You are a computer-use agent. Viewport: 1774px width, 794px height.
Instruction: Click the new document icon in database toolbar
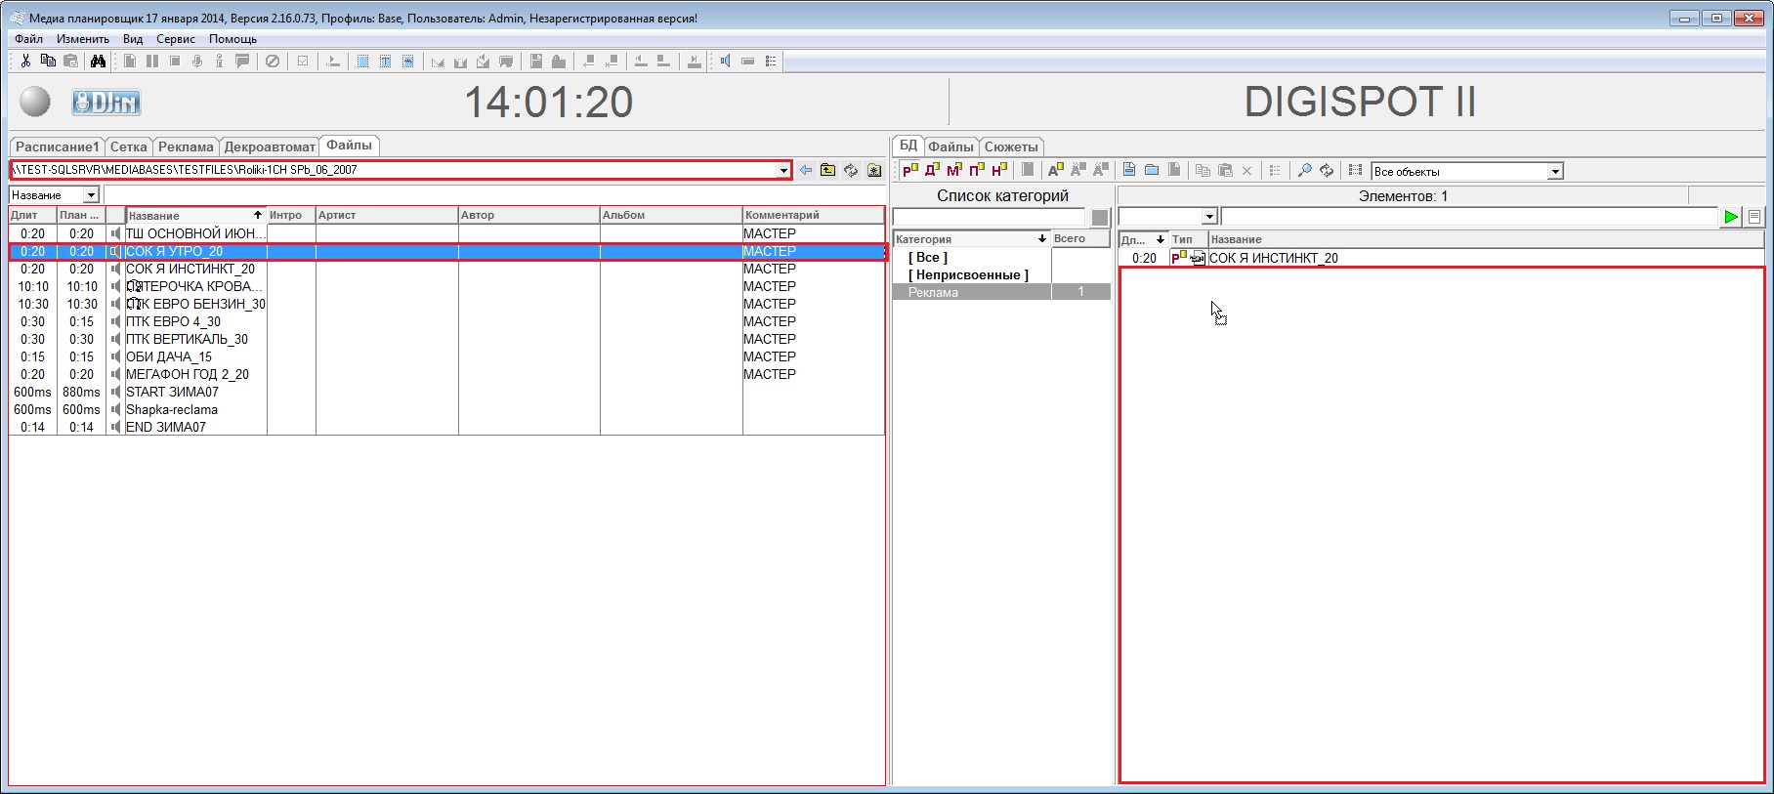[x=1129, y=170]
